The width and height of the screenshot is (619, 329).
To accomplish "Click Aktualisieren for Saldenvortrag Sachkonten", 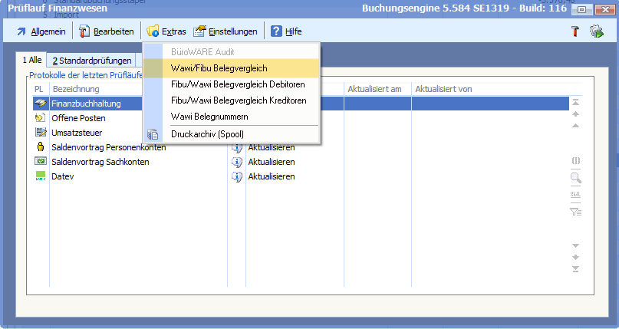I will 270,162.
